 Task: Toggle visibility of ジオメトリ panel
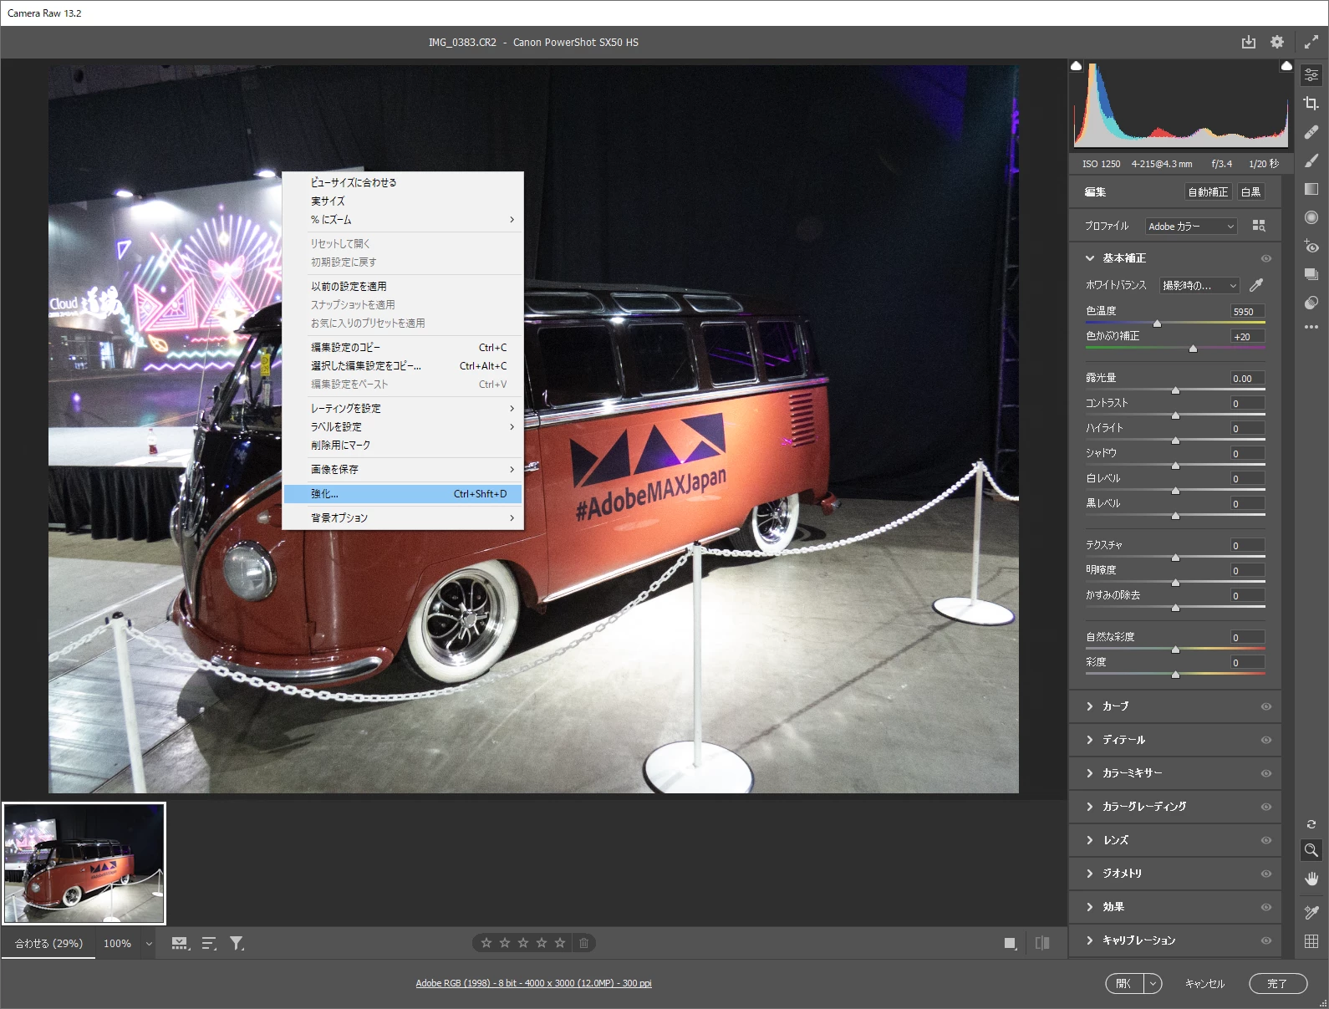tap(1266, 874)
